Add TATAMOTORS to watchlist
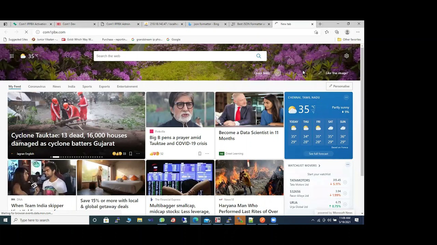The height and width of the screenshot is (245, 437). pyautogui.click(x=345, y=182)
